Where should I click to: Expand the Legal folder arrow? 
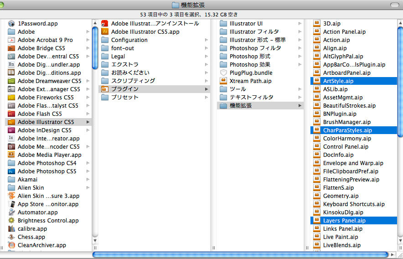[207, 57]
